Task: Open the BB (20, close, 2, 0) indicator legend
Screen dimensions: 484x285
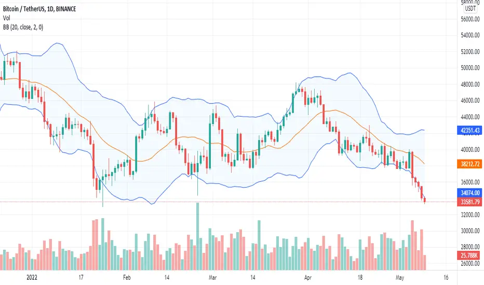Action: click(23, 27)
